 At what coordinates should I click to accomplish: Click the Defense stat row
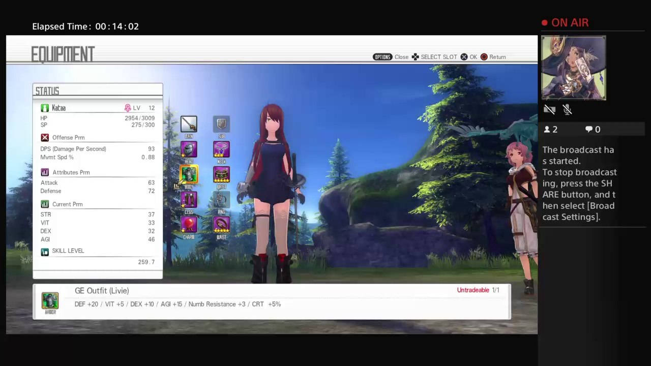(98, 191)
